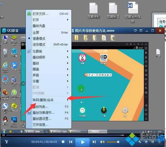Click the Internet Explorer icon in the video

click(5, 65)
